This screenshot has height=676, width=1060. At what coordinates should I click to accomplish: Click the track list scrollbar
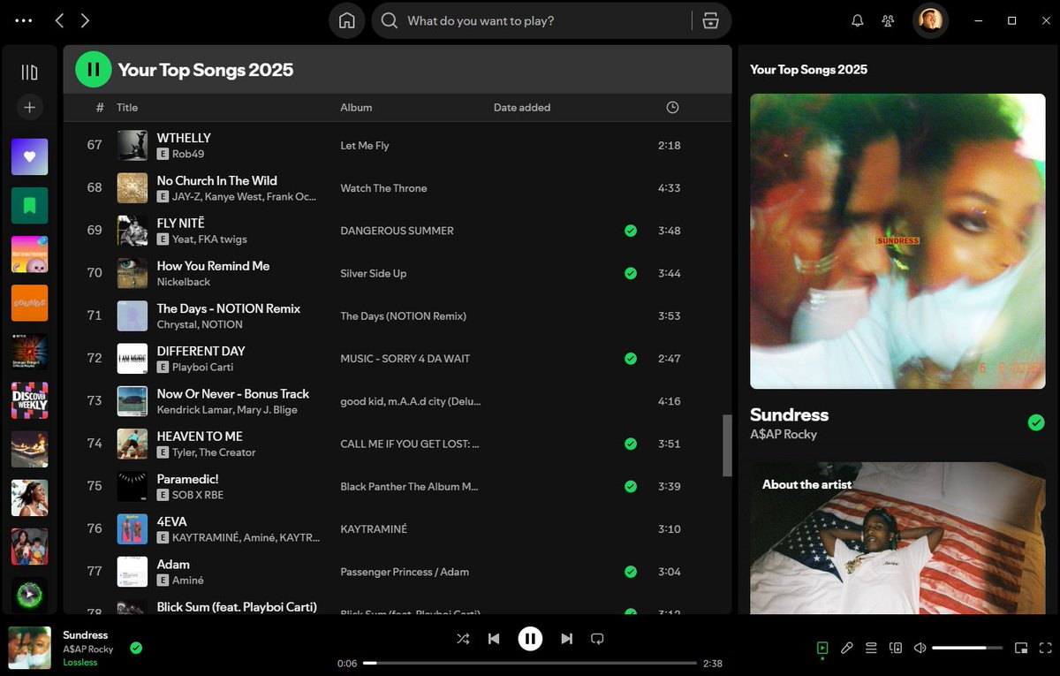(x=728, y=445)
